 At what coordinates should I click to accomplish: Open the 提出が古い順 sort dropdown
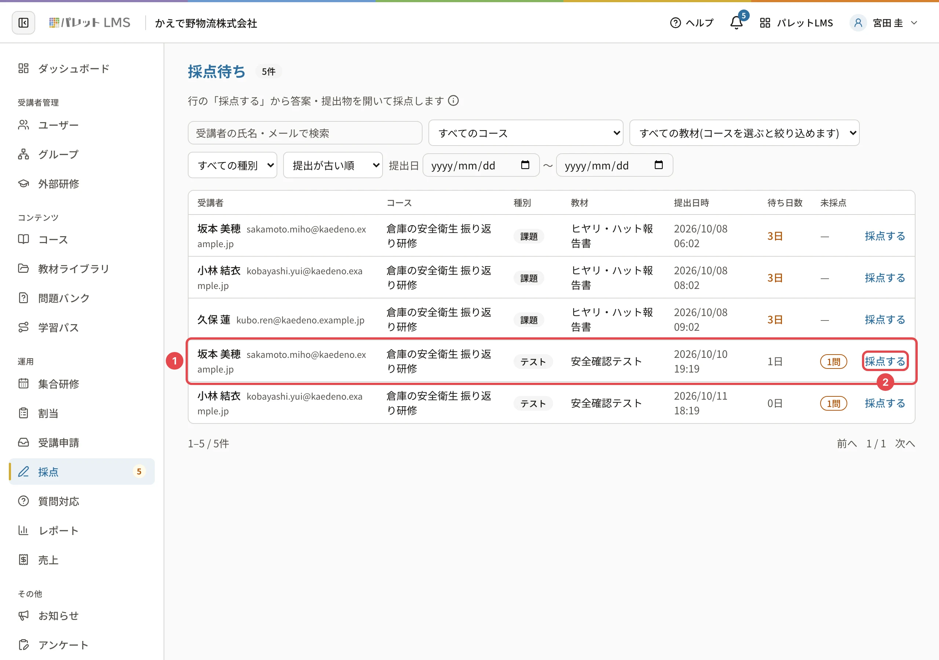tap(333, 165)
